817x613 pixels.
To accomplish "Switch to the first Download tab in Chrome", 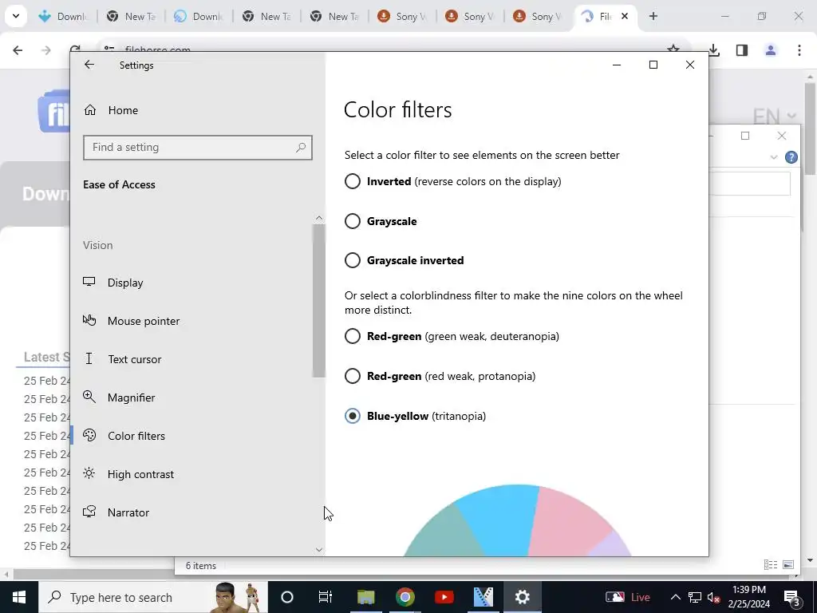I will [62, 16].
